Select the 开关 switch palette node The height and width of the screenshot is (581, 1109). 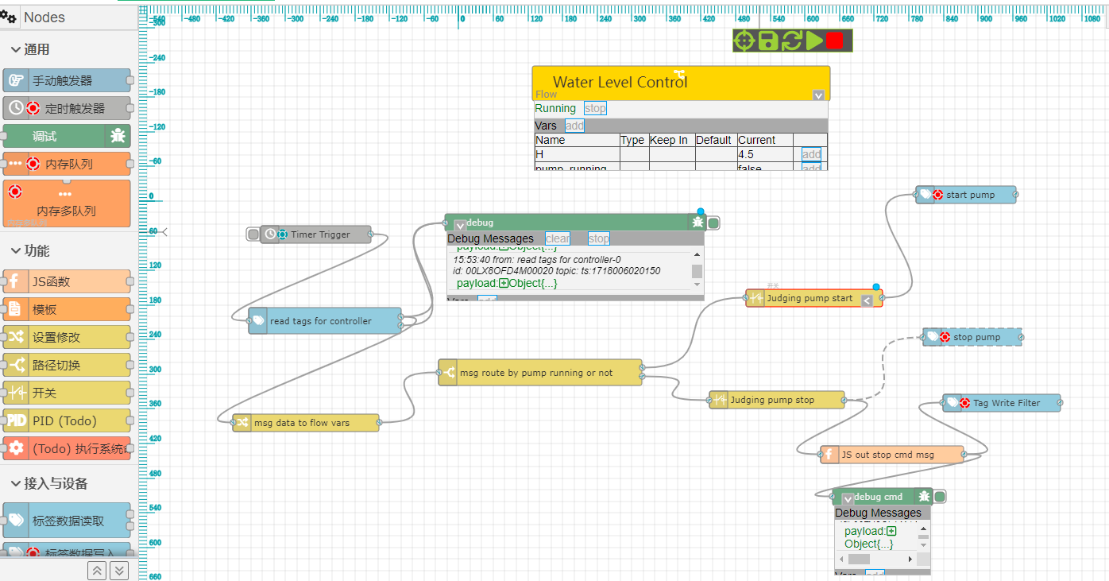[67, 393]
